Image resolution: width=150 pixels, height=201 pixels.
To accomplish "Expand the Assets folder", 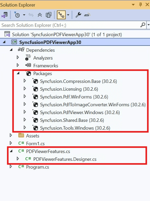I will pyautogui.click(x=11, y=135).
